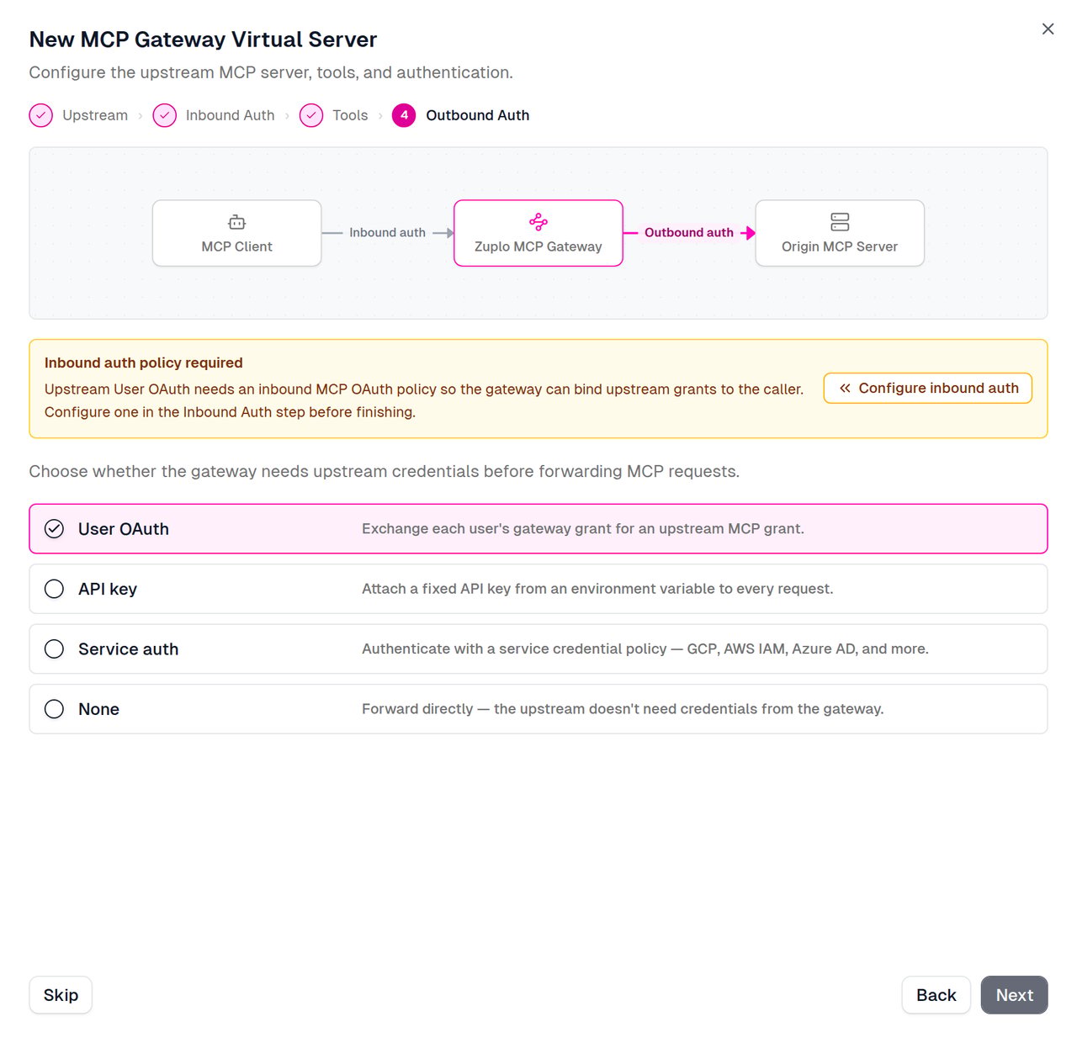1077x1043 pixels.
Task: Click the Inbound auth connector label
Action: (387, 232)
